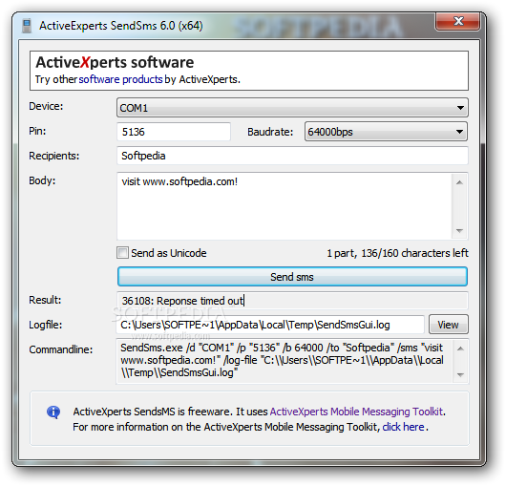Click the Body scrollbar up arrow
Screen dimensions: 506x486
[x=460, y=182]
